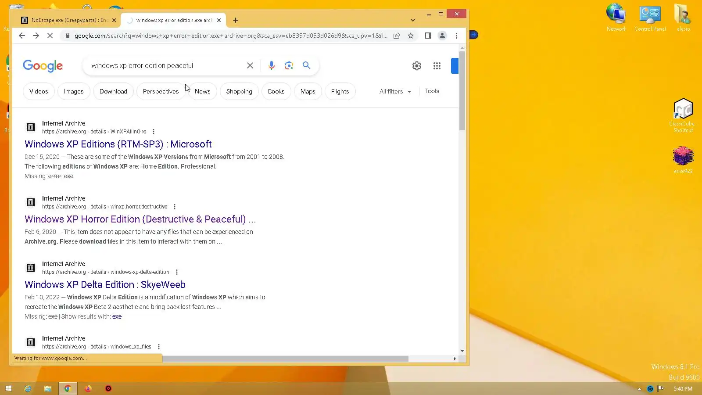Show Flights results
Screen dimensions: 702x395
coord(340,91)
